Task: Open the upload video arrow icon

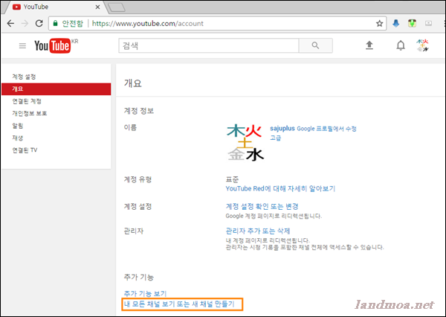Action: click(x=369, y=45)
